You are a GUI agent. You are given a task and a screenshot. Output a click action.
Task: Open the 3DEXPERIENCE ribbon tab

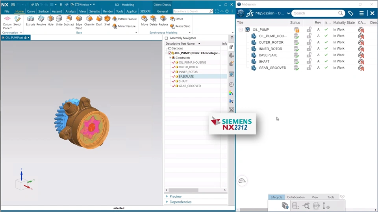(x=145, y=11)
